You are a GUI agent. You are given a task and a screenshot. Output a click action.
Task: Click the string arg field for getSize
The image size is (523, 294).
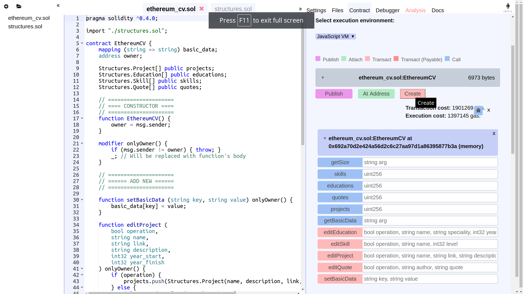pyautogui.click(x=430, y=162)
